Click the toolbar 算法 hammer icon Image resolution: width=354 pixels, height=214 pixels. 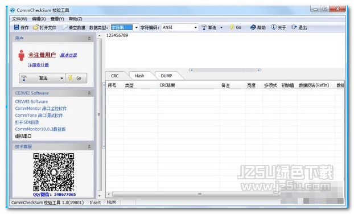coord(204,27)
